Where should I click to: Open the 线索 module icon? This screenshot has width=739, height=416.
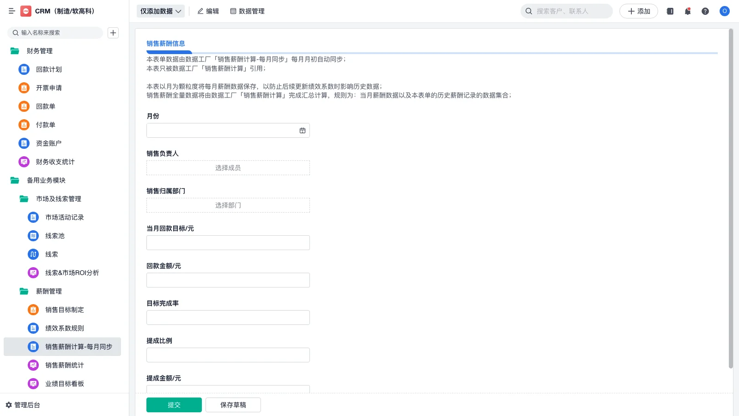[x=33, y=254]
